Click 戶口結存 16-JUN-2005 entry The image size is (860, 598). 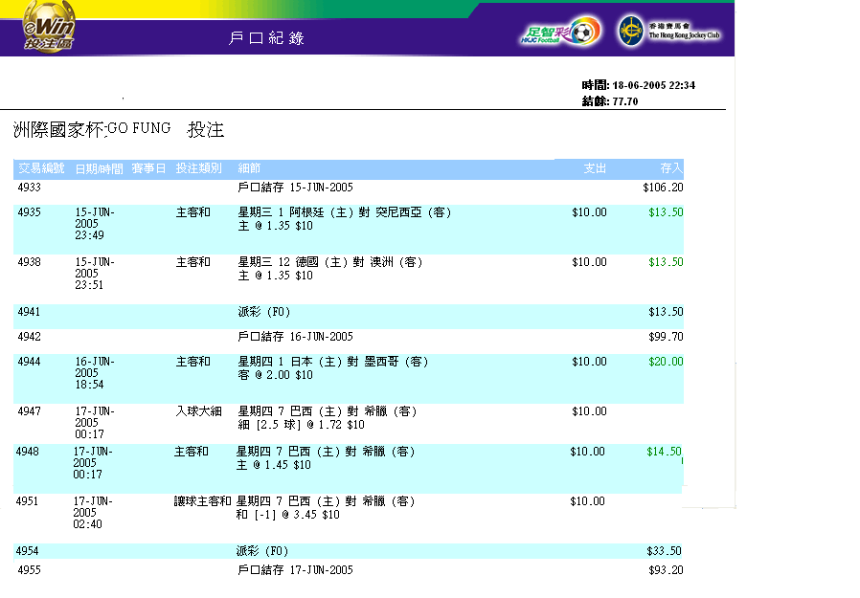(x=295, y=337)
